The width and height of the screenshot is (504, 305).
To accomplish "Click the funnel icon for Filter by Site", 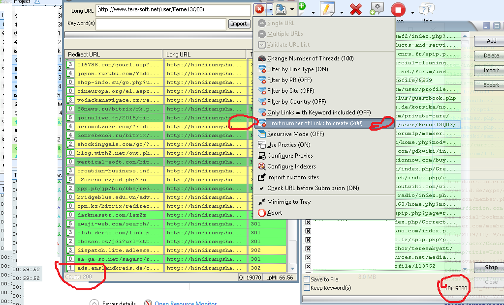I will click(262, 91).
